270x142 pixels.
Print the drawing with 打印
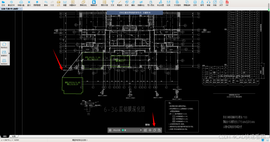click(x=195, y=3)
